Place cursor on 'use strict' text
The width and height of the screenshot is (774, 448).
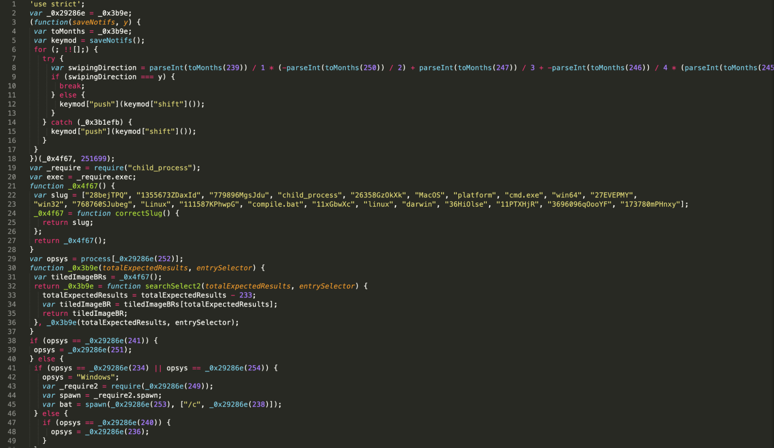tap(55, 4)
